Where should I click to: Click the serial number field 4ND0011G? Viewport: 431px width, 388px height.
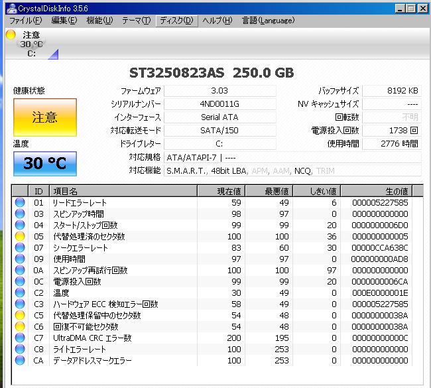(x=220, y=104)
